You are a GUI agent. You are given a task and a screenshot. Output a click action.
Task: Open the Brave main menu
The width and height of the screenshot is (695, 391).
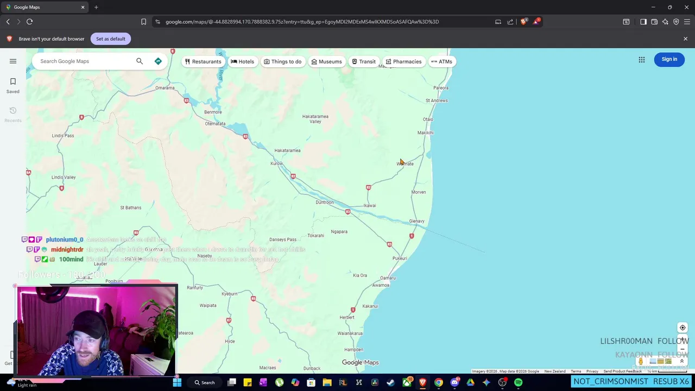tap(687, 22)
